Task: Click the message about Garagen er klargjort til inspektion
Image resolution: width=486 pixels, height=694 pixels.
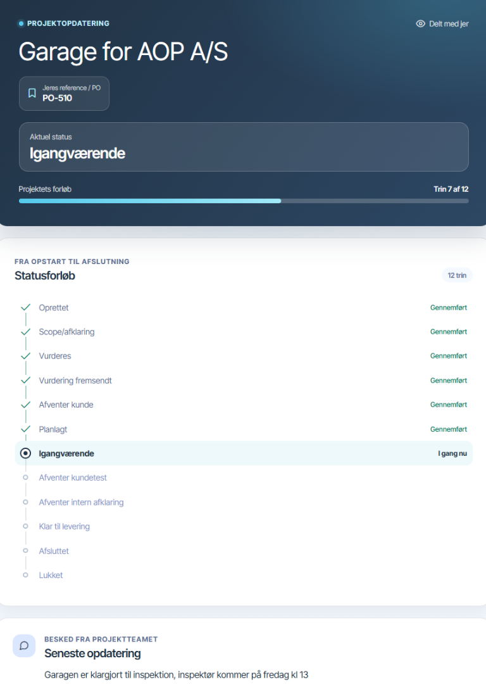Action: point(176,675)
